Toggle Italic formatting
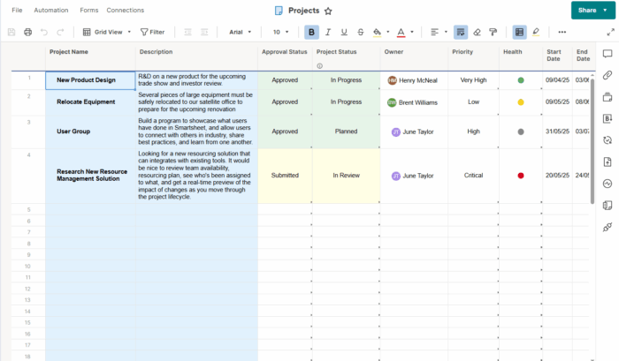619x361 pixels. pyautogui.click(x=328, y=32)
